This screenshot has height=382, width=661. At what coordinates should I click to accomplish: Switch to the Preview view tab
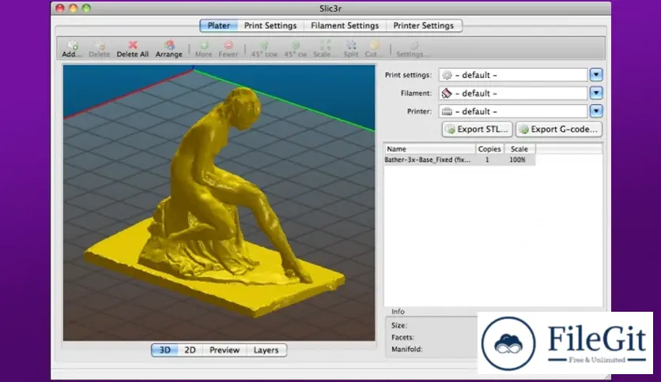[225, 350]
